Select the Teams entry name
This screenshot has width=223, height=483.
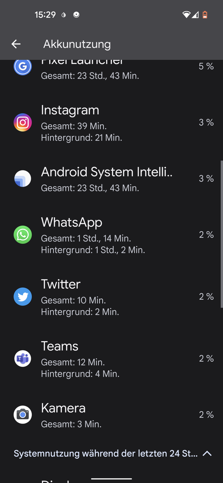click(59, 346)
